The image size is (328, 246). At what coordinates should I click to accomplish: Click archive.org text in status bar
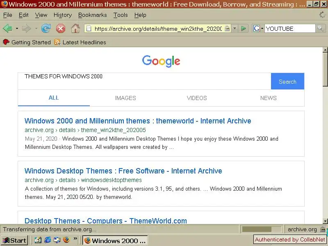click(302, 230)
